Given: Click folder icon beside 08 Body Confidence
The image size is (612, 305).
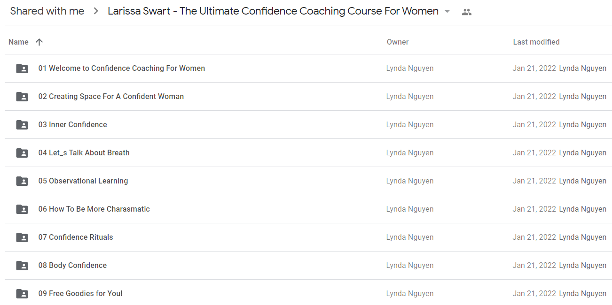Looking at the screenshot, I should point(22,266).
